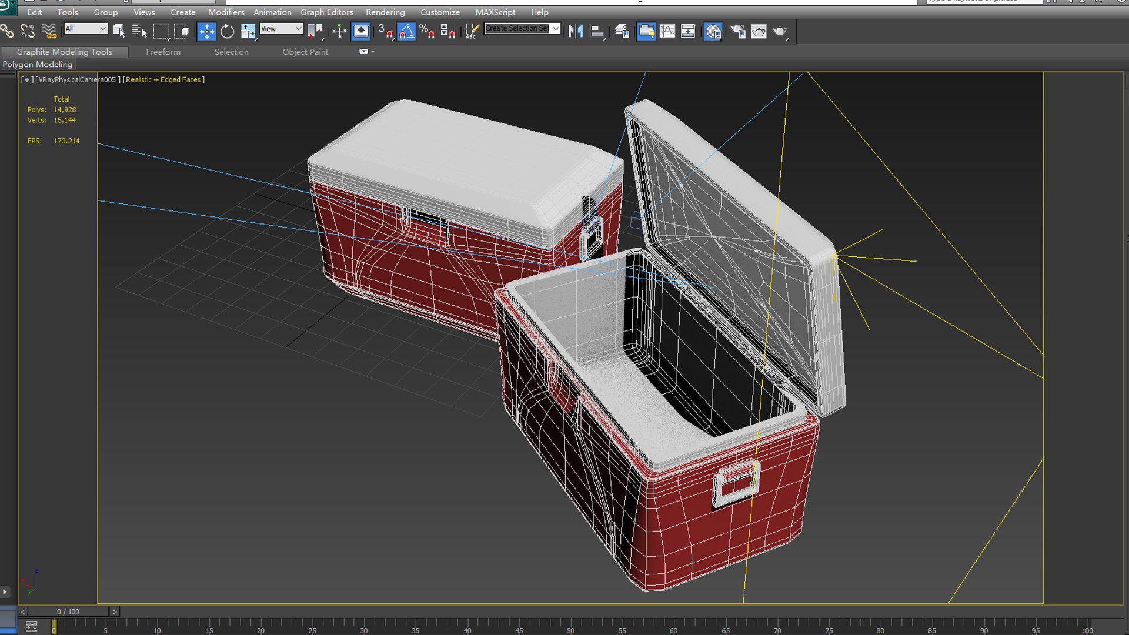Click the Align tool icon
The height and width of the screenshot is (635, 1129).
click(x=597, y=31)
